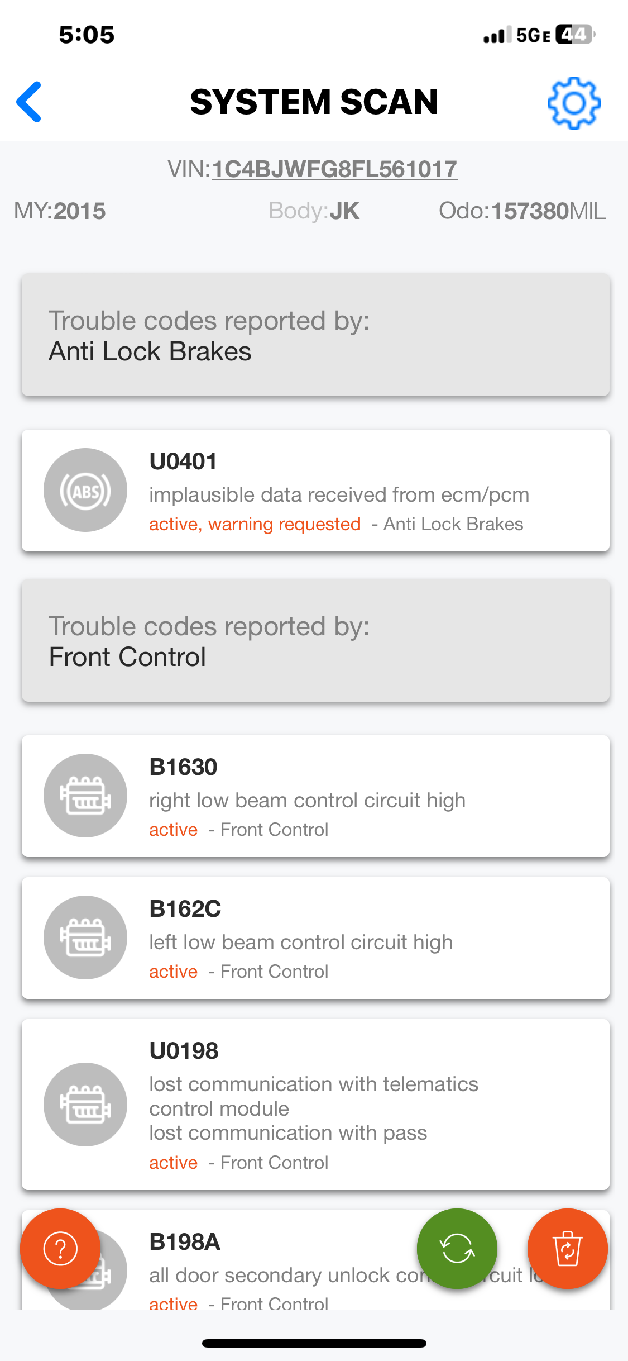Open the U0401 implausible data trouble code
Viewport: 628px width, 1361px height.
(338, 494)
